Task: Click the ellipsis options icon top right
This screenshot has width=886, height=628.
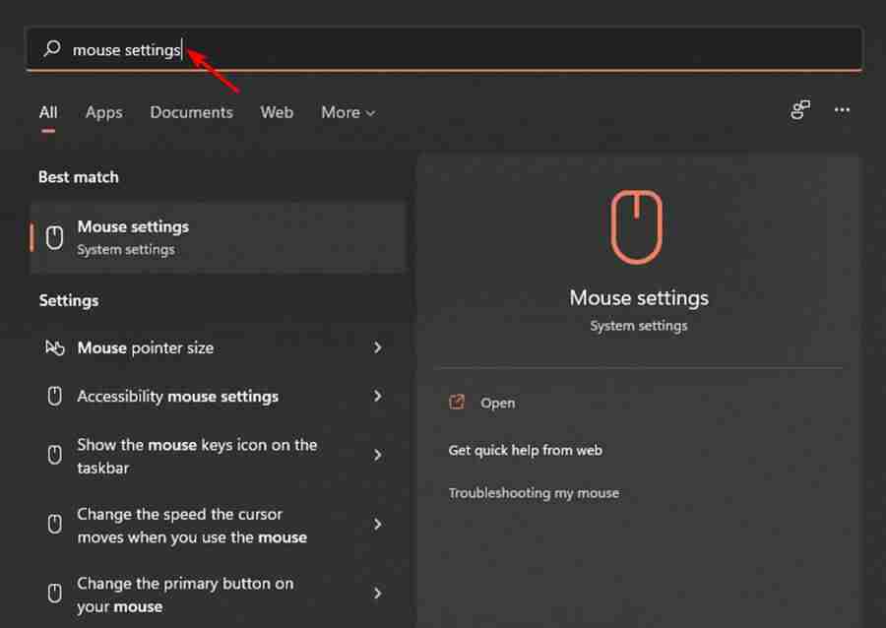Action: coord(842,110)
